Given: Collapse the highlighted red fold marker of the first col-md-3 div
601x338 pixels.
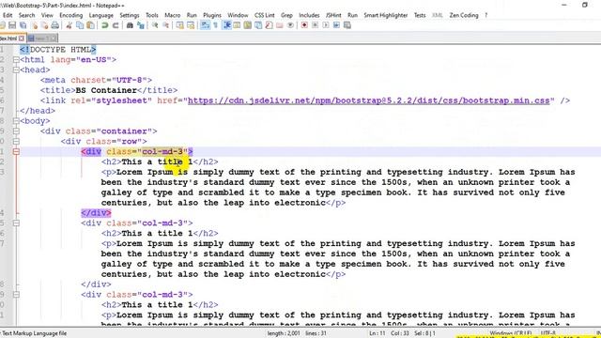Looking at the screenshot, I should click(16, 152).
